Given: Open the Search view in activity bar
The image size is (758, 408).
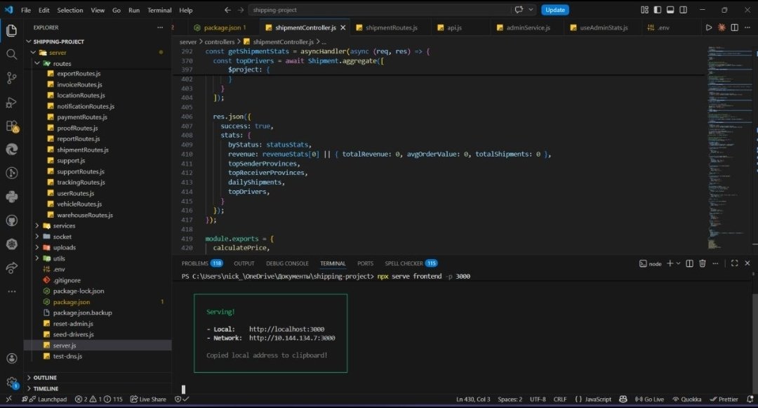Looking at the screenshot, I should tap(12, 54).
